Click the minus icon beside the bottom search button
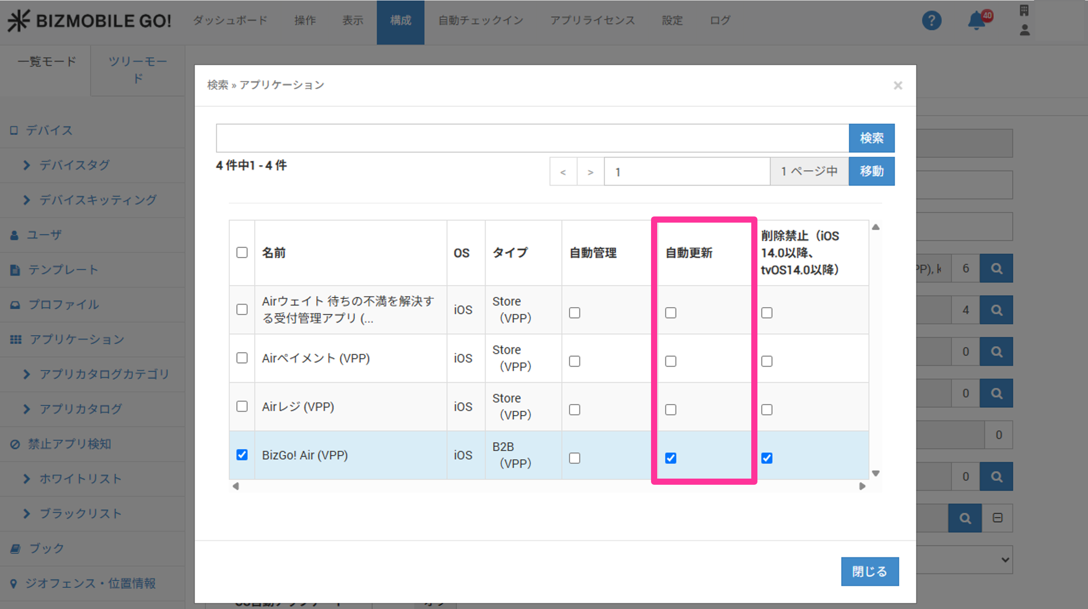The height and width of the screenshot is (609, 1088). click(x=997, y=518)
